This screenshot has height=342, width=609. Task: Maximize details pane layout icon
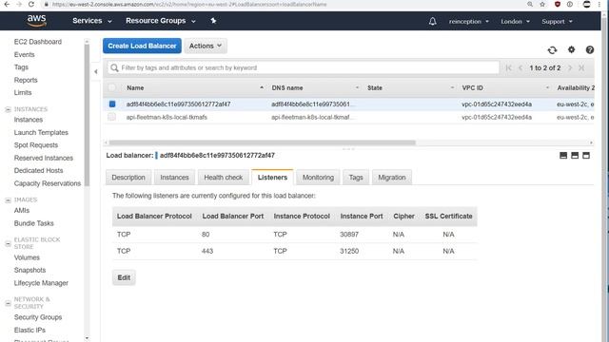tap(586, 156)
